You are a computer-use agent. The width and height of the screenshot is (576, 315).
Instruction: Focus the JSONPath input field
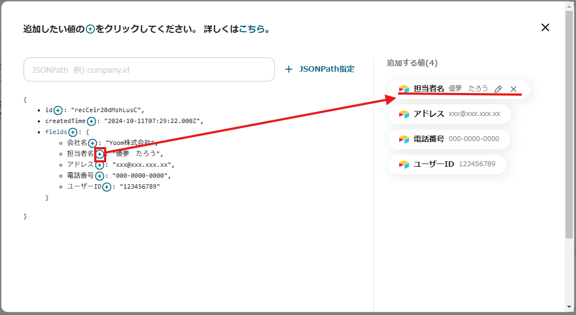click(x=149, y=69)
